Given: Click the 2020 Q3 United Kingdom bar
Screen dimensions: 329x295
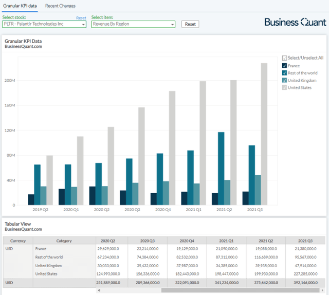Looking at the screenshot, I should [135, 194].
